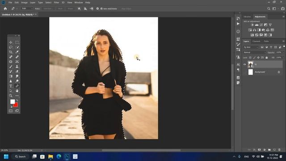Image resolution: width=286 pixels, height=161 pixels.
Task: Select the Brush tool
Action: 11,67
